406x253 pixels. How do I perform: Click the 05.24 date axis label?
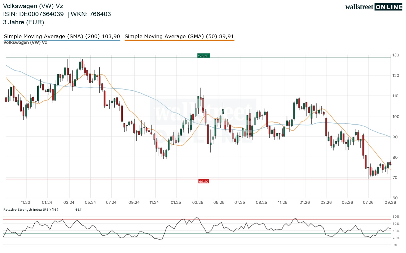coord(90,203)
